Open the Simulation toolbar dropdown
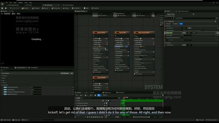219x123 pixels. click(x=76, y=8)
